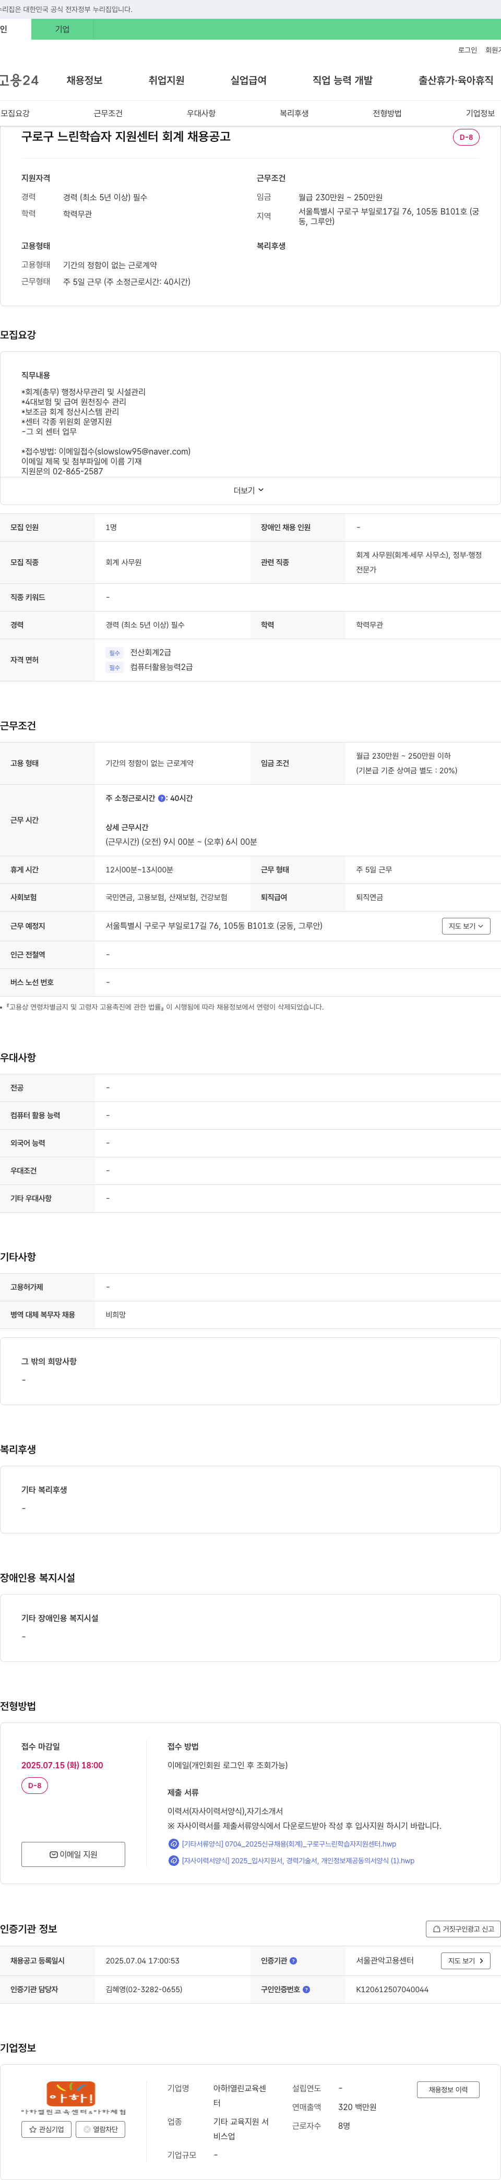501x2180 pixels.
Task: Click the K120612507040044 certification number
Action: pyautogui.click(x=392, y=1990)
